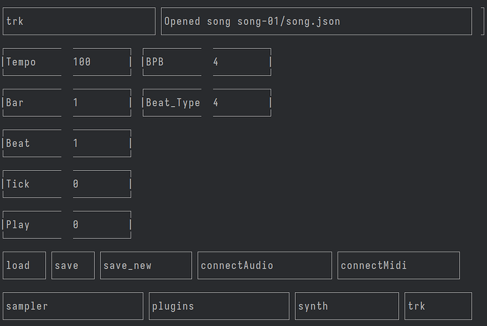Select the BPB value field
The width and height of the screenshot is (487, 326).
[242, 62]
